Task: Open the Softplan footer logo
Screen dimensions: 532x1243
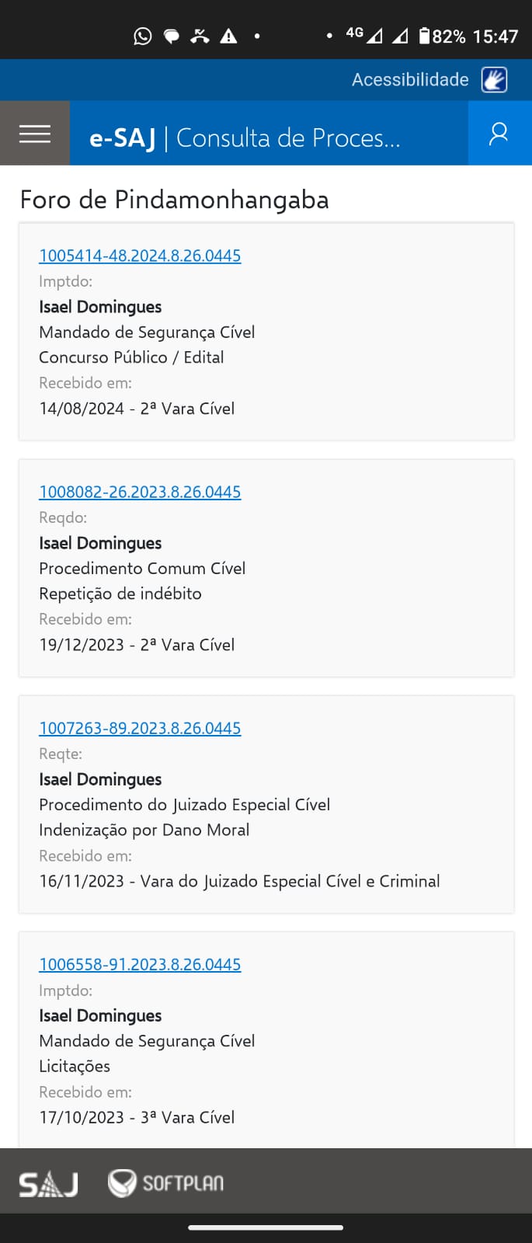Action: click(165, 1183)
